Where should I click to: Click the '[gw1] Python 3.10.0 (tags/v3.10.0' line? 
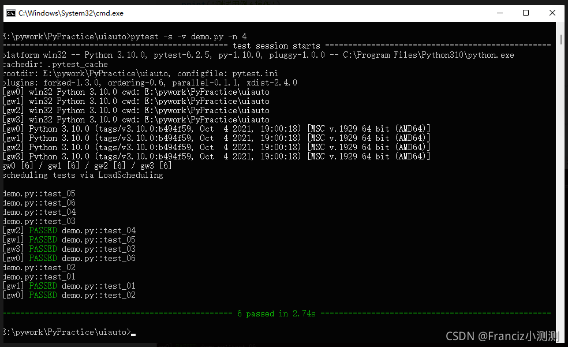(x=216, y=138)
